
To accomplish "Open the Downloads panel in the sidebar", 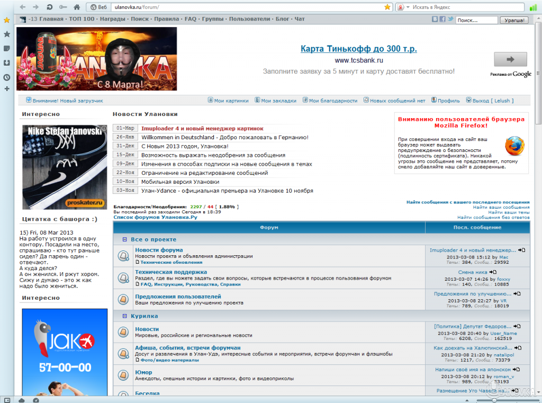I will 7,62.
